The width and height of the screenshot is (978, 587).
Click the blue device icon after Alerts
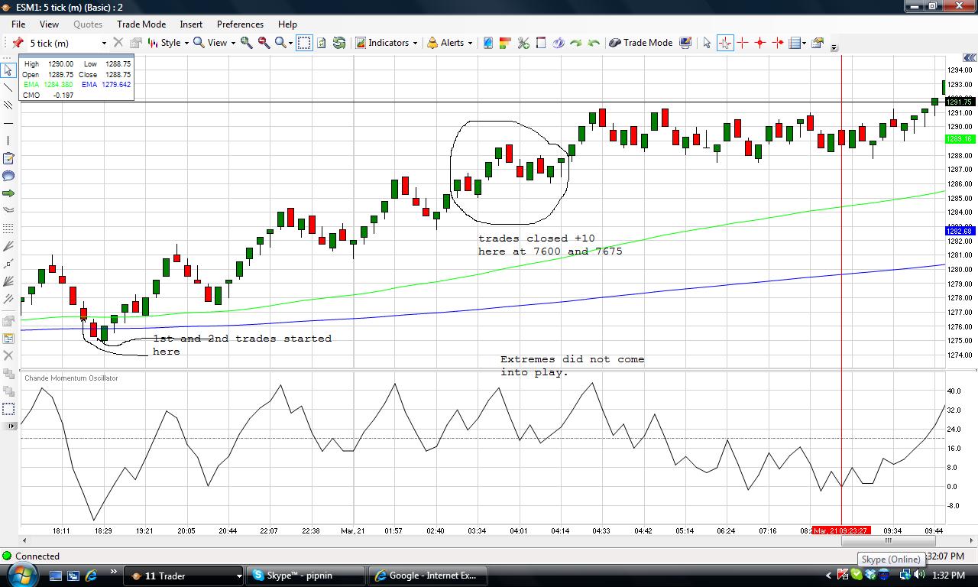488,43
